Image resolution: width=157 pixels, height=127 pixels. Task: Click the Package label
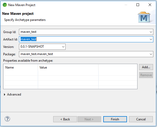coord(9,54)
